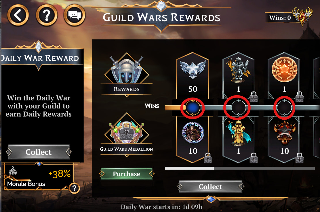This screenshot has height=212, width=320.
Task: Open Morale Bonus help question mark
Action: (74, 188)
